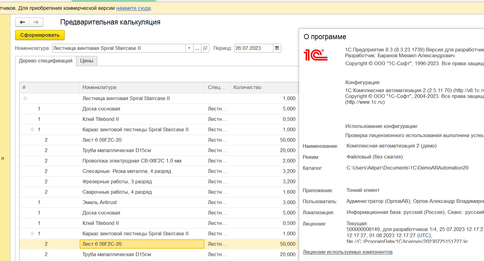484x261 pixels.
Task: Click the 1C logo in О программе
Action: (316, 55)
